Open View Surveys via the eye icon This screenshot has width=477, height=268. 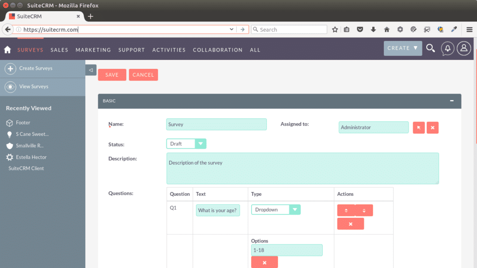coord(10,87)
